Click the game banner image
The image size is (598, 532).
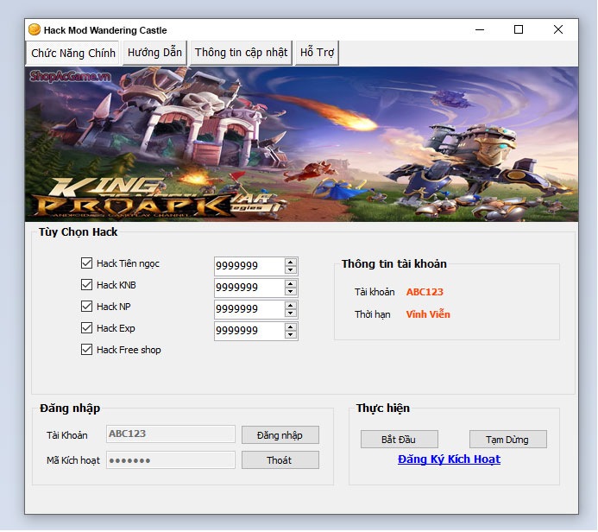(301, 144)
